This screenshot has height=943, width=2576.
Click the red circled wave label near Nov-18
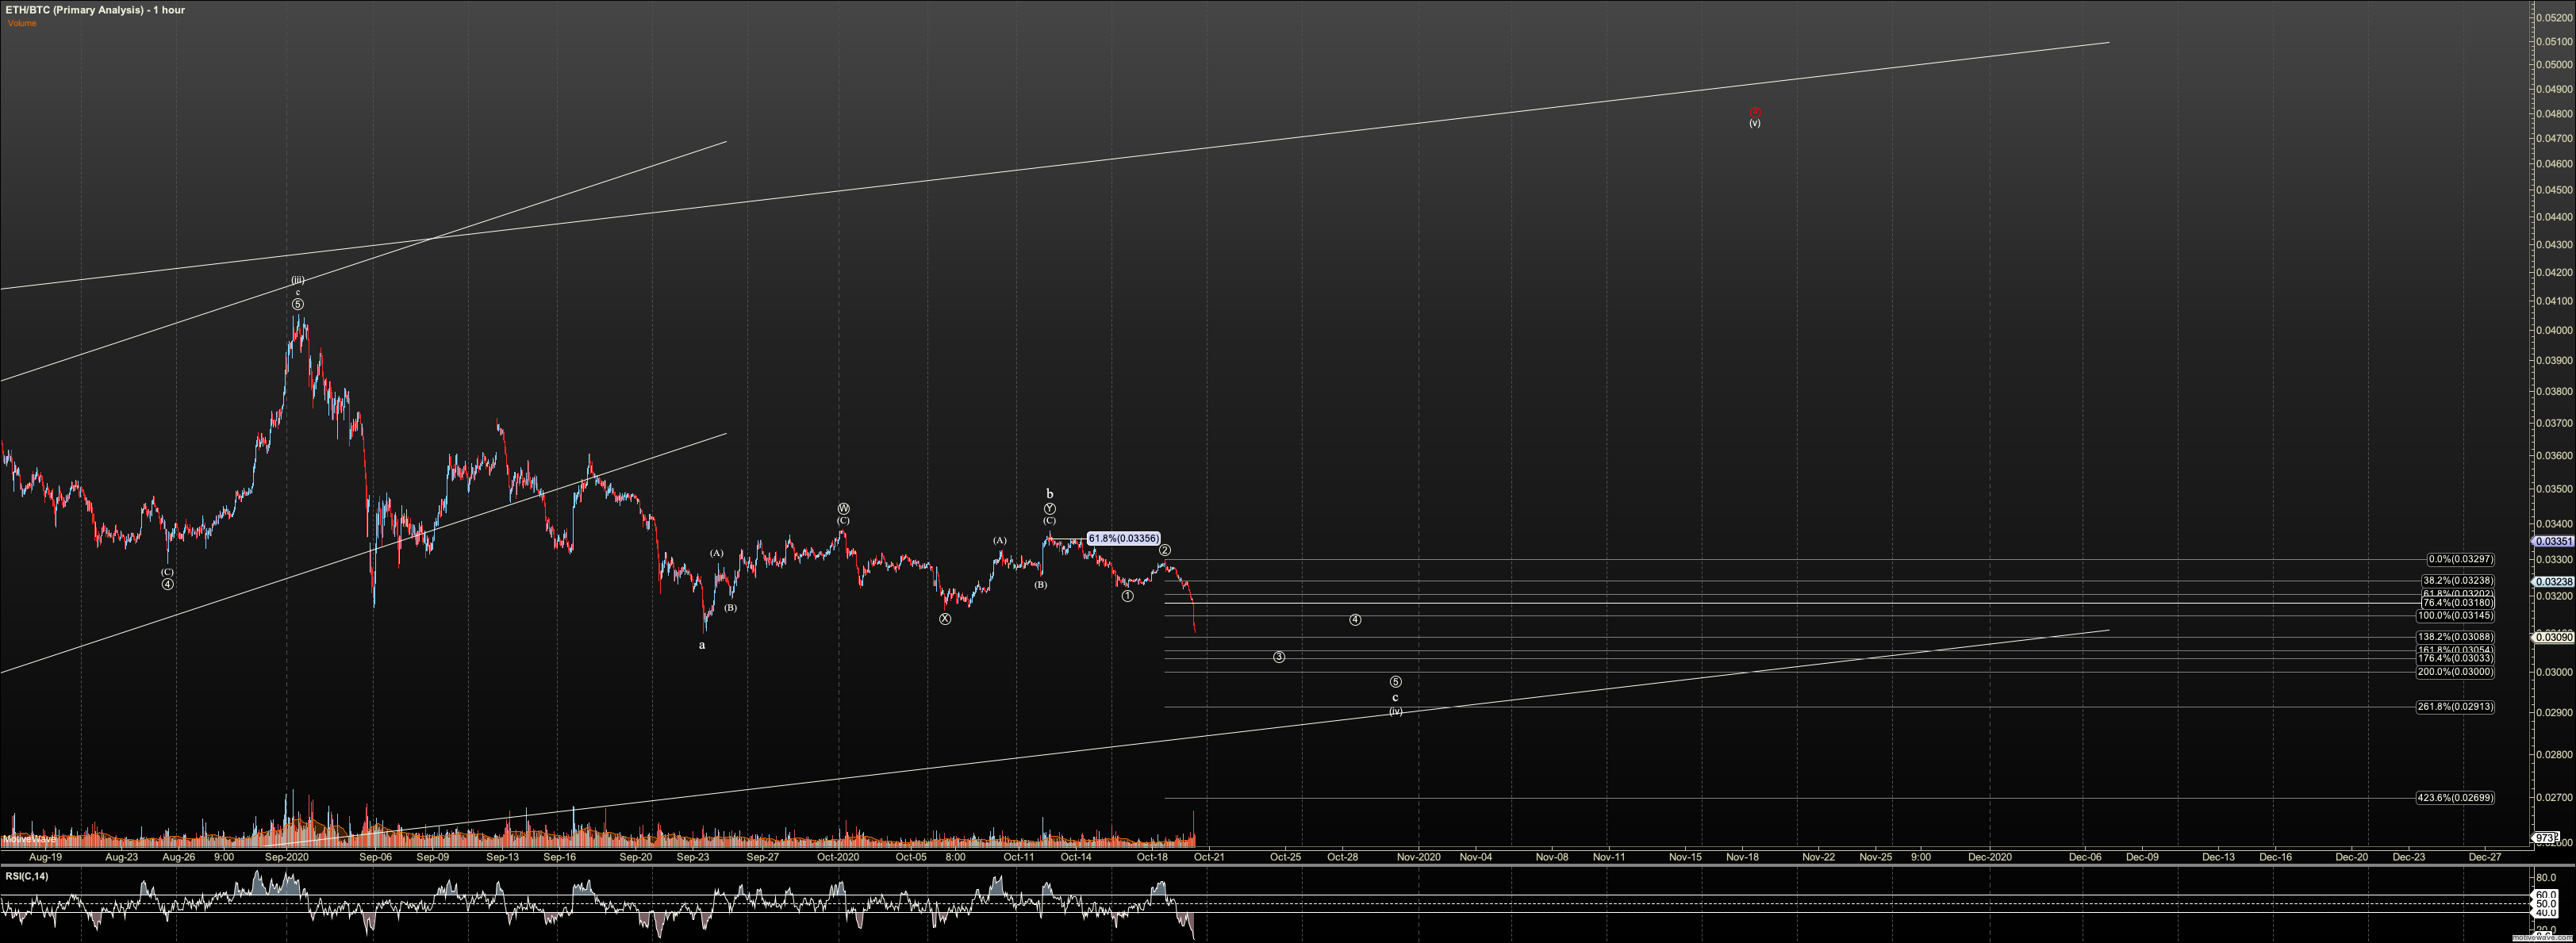tap(1755, 113)
